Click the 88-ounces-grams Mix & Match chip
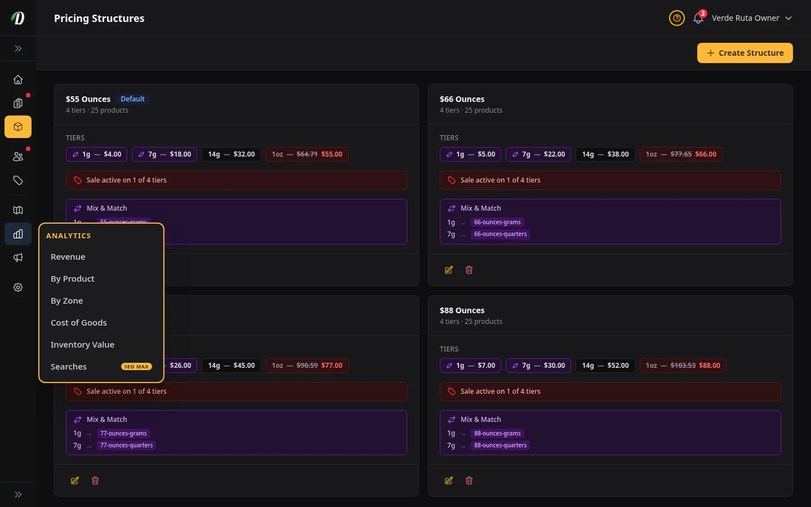Screen dimensions: 811x507 pyautogui.click(x=497, y=433)
